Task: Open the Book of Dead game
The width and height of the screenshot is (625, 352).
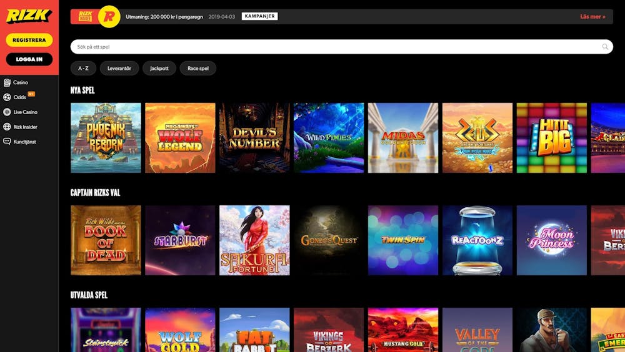Action: tap(106, 240)
